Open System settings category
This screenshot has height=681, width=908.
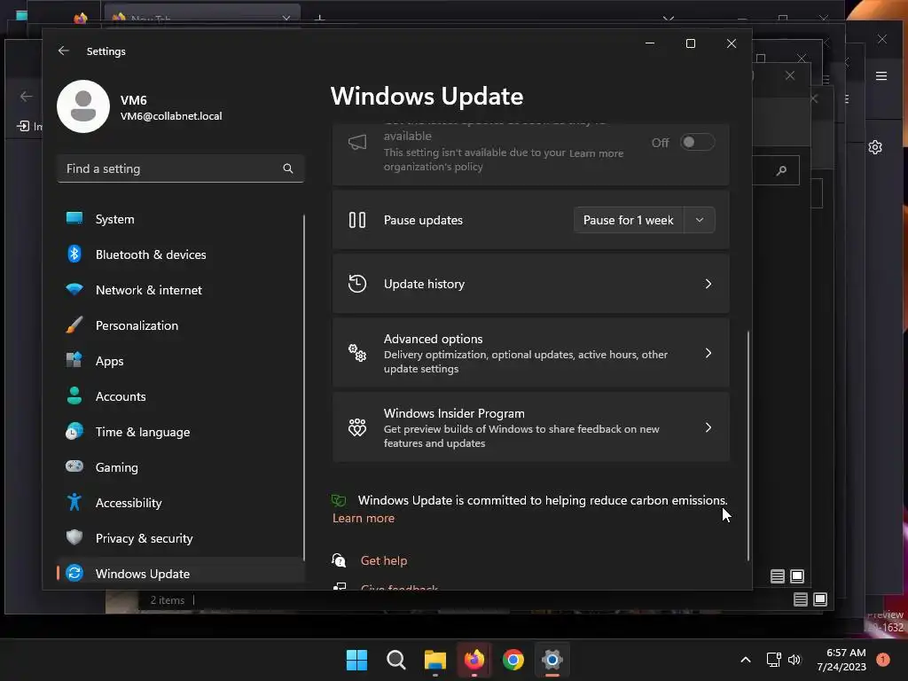click(x=181, y=219)
